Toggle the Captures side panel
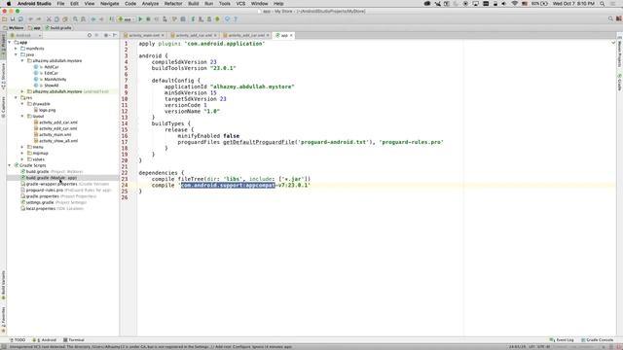 pos(3,107)
